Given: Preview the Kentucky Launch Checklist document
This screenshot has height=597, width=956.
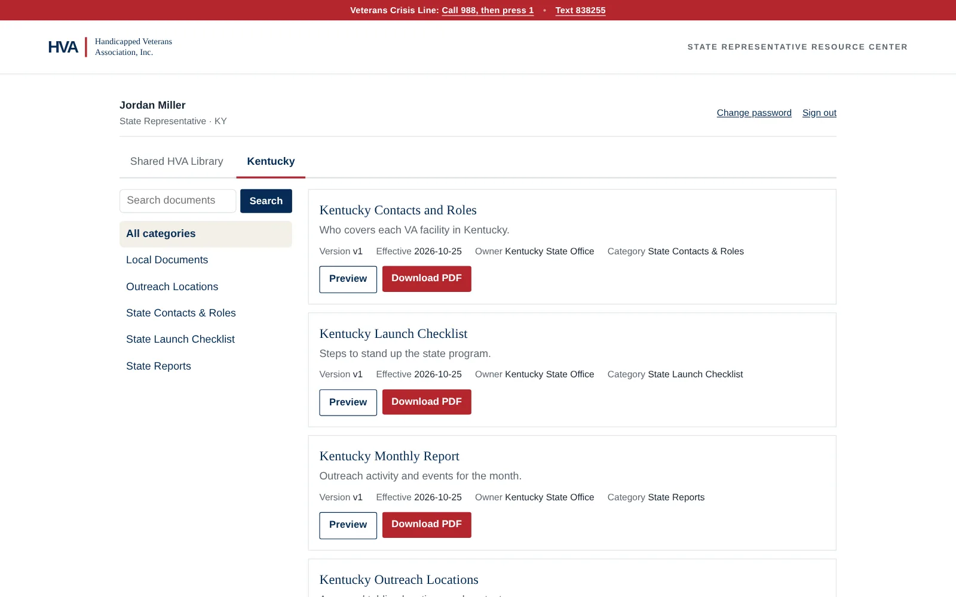Looking at the screenshot, I should [348, 402].
